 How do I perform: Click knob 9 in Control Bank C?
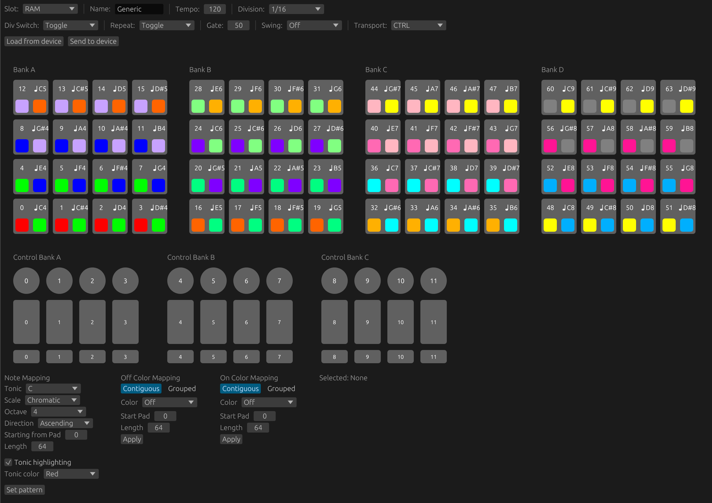point(367,280)
